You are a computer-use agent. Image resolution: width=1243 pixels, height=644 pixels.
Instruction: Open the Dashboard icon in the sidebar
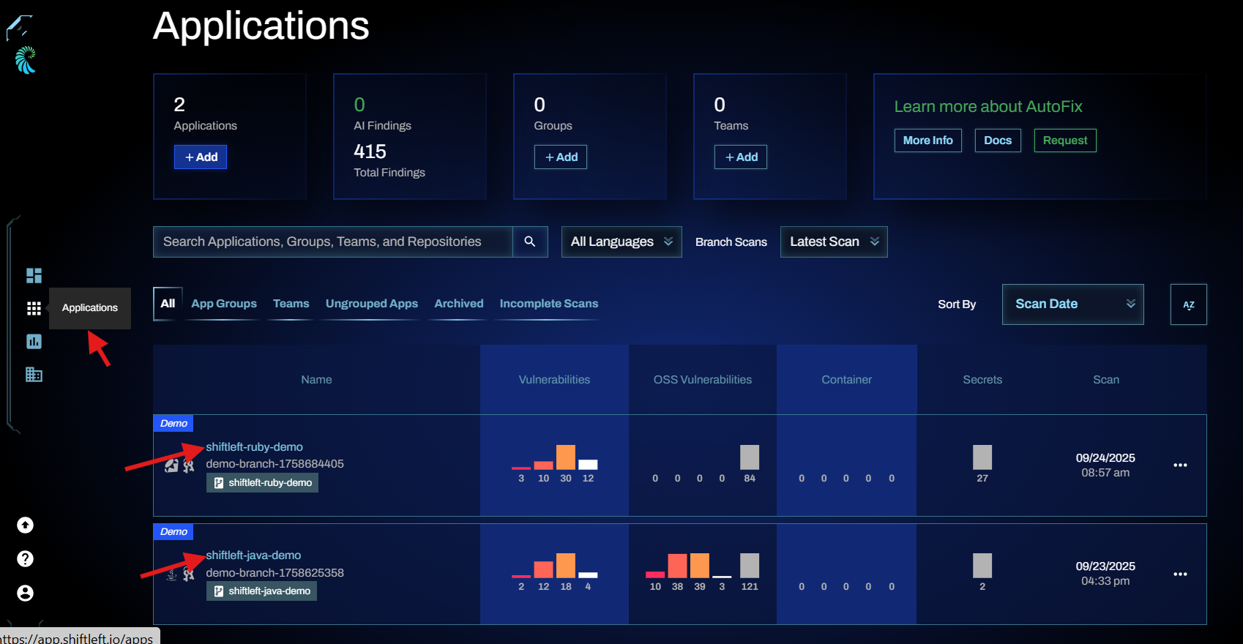coord(34,275)
